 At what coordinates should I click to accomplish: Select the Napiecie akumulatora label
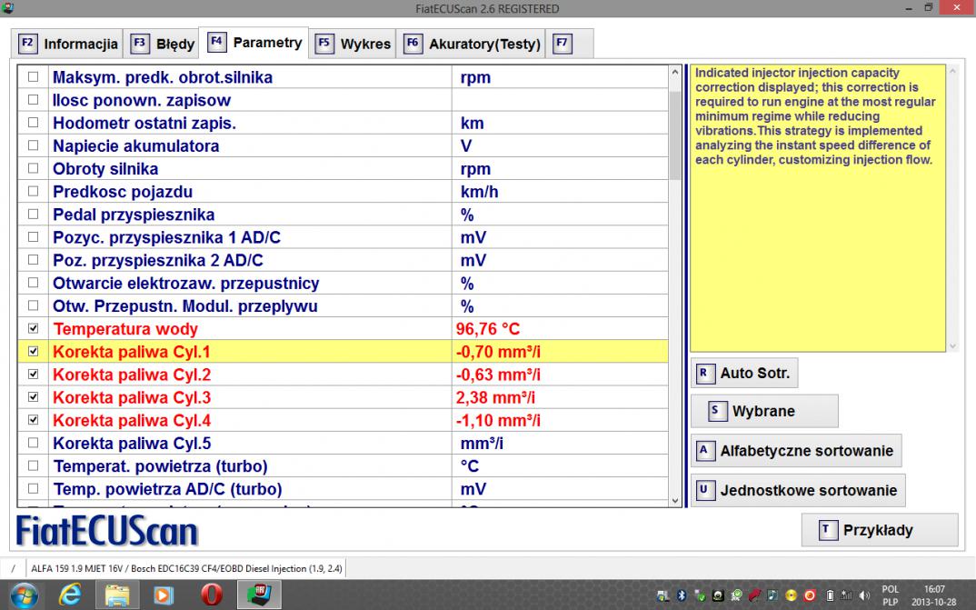click(x=135, y=145)
